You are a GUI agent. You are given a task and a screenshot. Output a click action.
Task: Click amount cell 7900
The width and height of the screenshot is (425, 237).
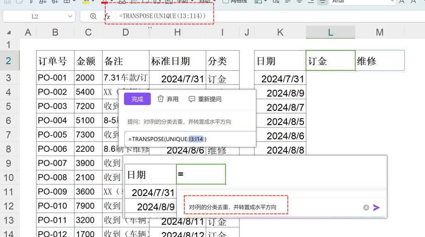[x=88, y=206]
